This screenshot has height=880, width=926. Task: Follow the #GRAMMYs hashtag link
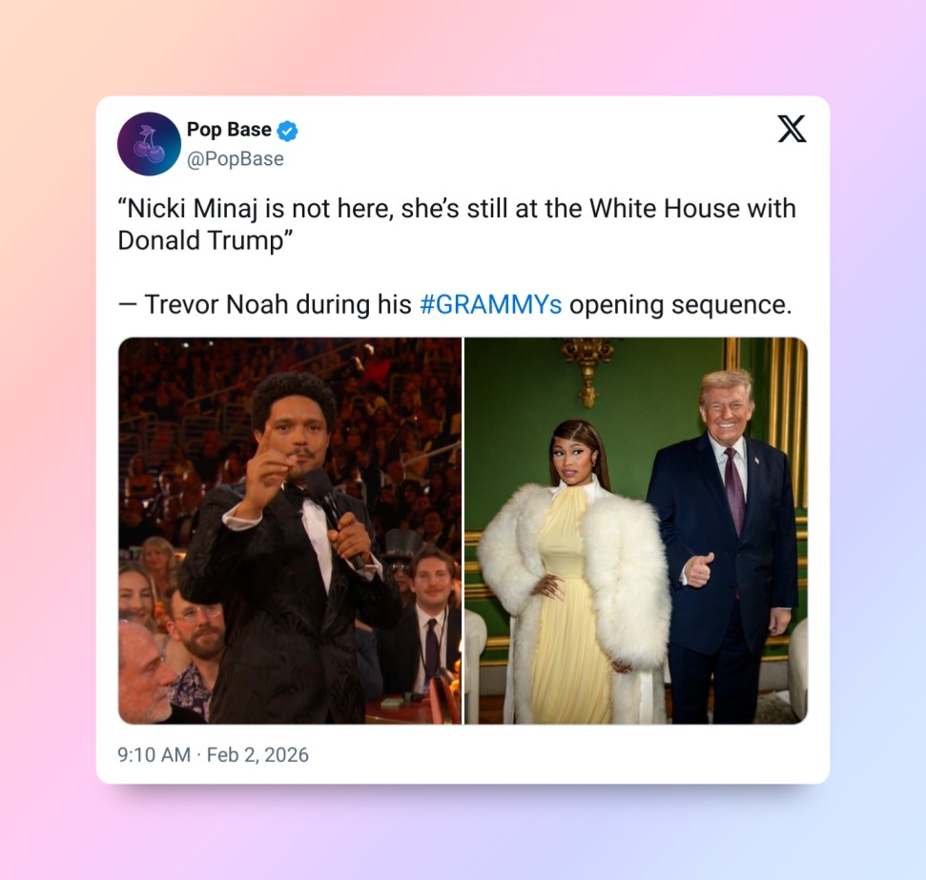(x=491, y=305)
